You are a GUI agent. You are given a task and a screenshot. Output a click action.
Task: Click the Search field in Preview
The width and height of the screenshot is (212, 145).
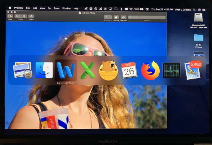pos(147,17)
